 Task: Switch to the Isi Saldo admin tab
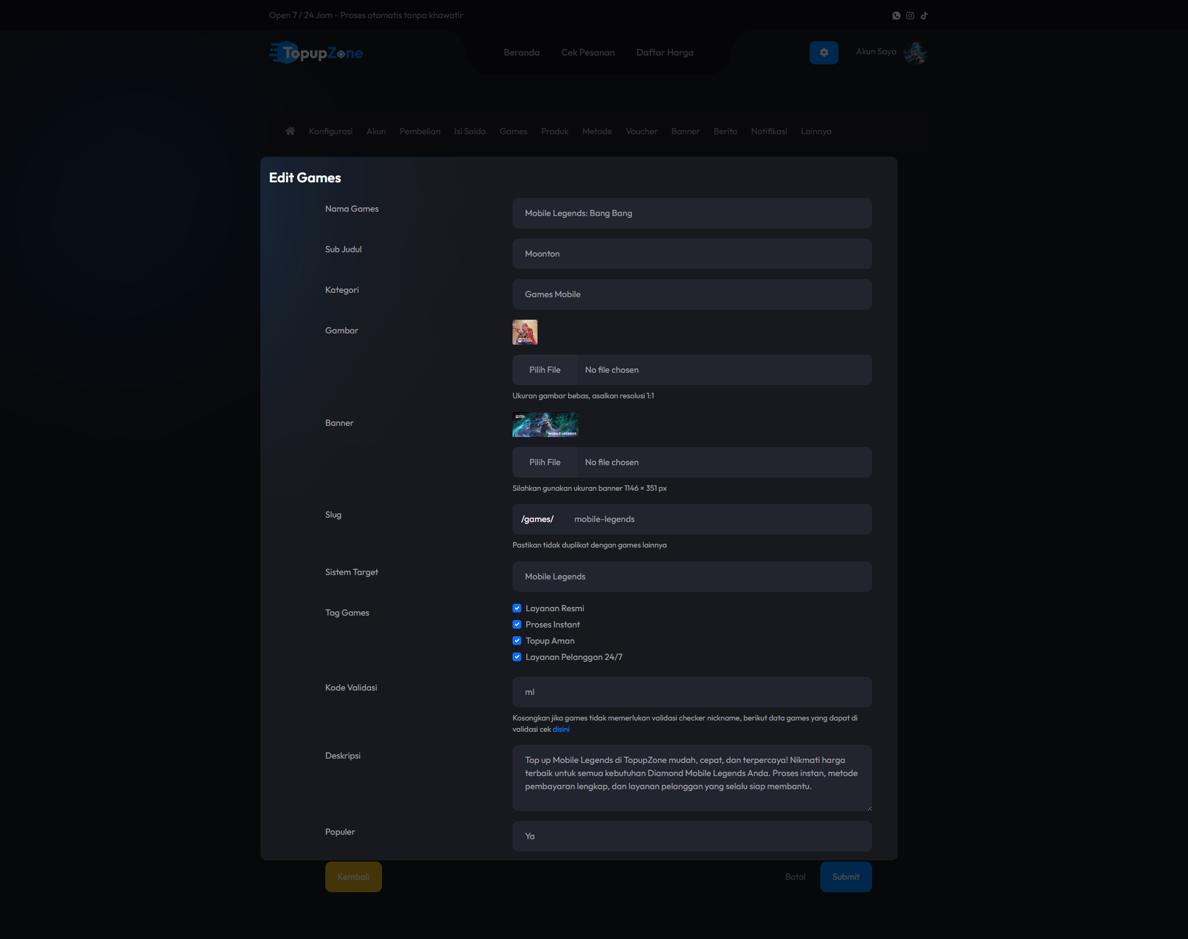[470, 131]
